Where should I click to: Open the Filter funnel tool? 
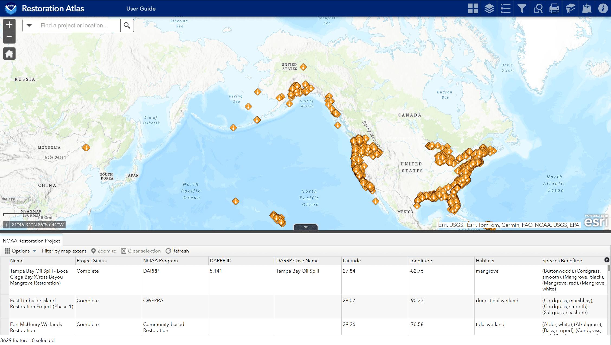[x=522, y=8]
